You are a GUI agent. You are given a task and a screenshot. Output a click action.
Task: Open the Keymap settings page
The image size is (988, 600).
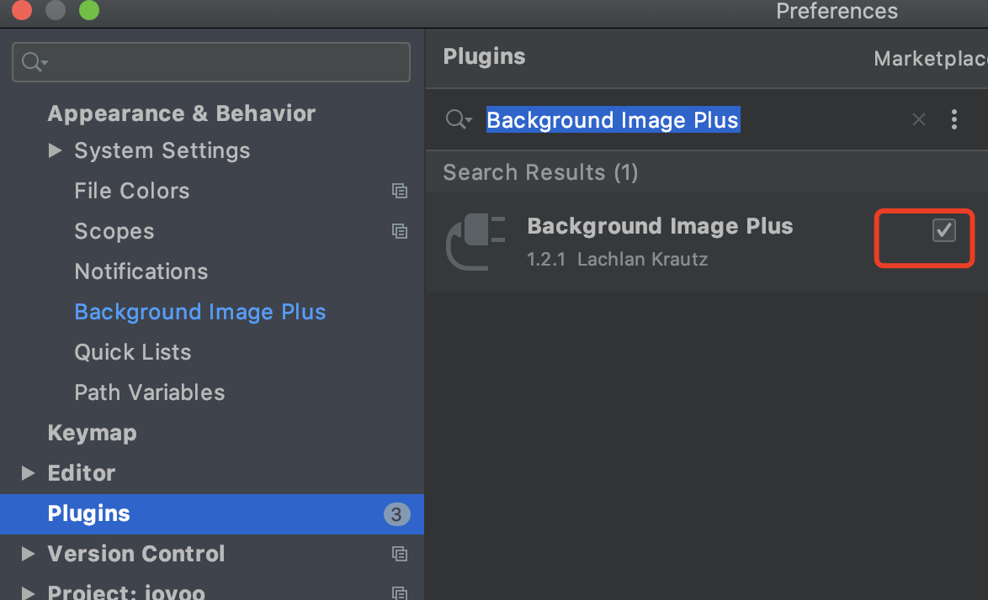92,433
